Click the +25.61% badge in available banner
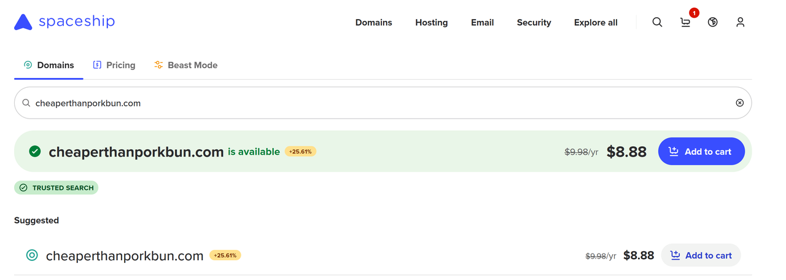786x280 pixels. click(300, 152)
